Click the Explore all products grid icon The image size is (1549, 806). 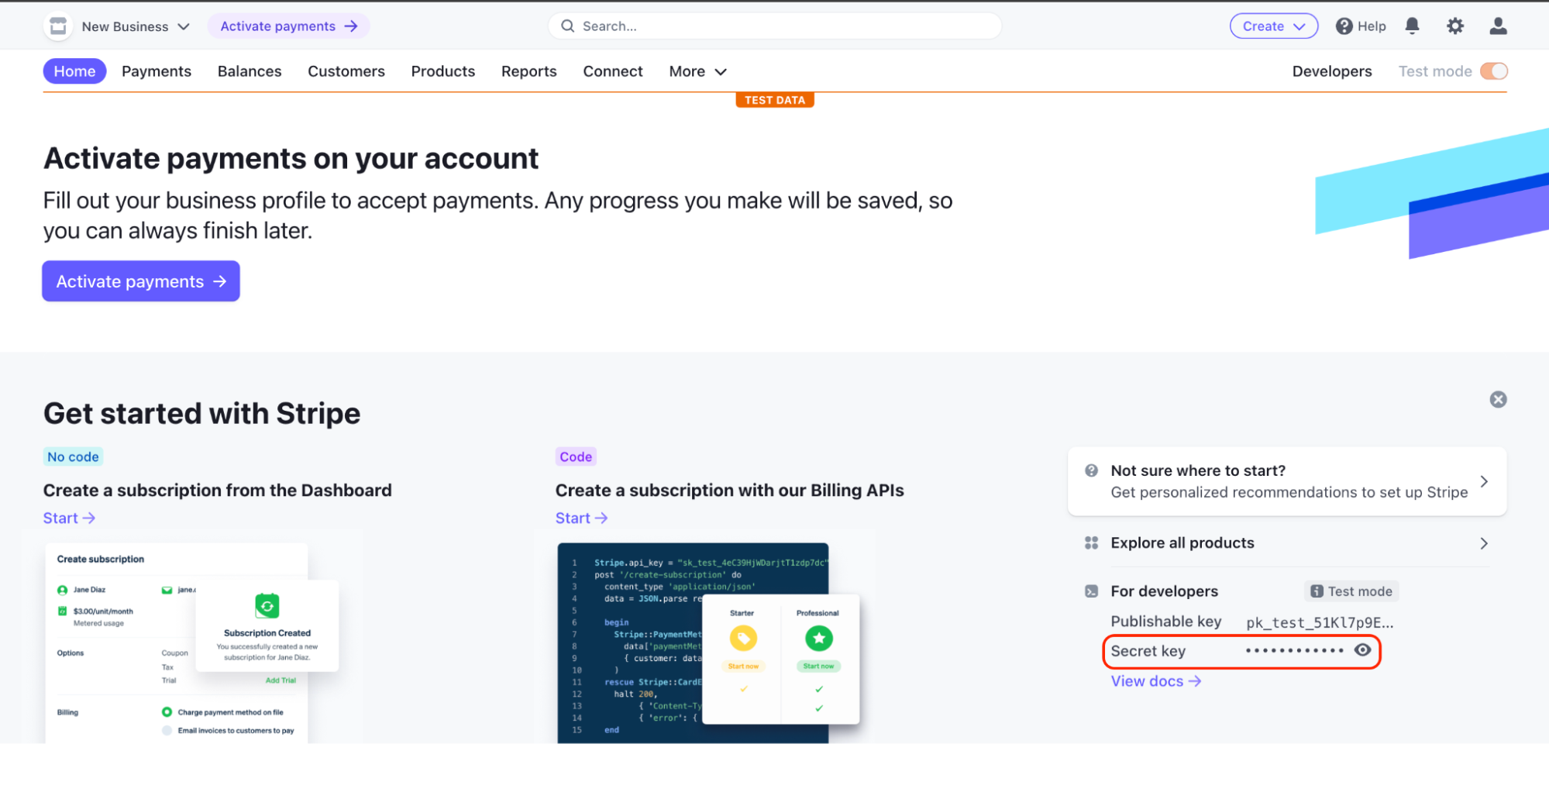[x=1091, y=543]
